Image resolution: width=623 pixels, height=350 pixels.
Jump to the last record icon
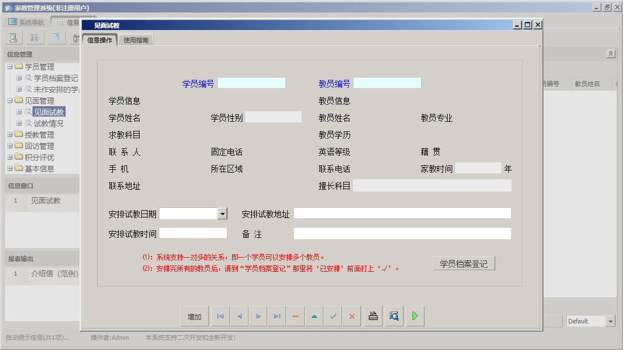click(x=276, y=316)
